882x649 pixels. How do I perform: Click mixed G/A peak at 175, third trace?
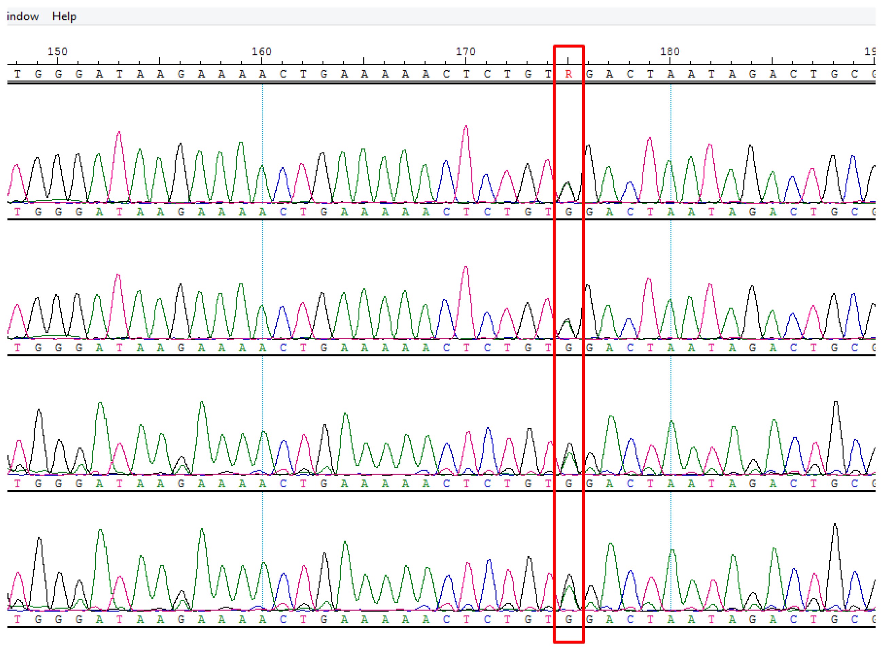pyautogui.click(x=570, y=459)
